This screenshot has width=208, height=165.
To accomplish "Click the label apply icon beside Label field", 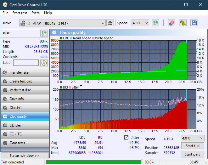I will (x=44, y=63).
